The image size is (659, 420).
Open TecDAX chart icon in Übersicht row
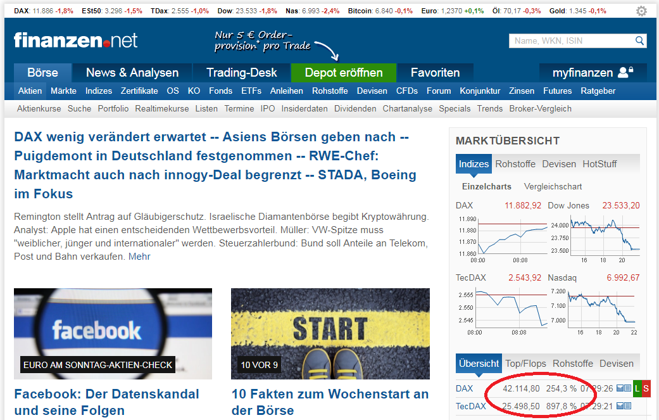click(620, 405)
